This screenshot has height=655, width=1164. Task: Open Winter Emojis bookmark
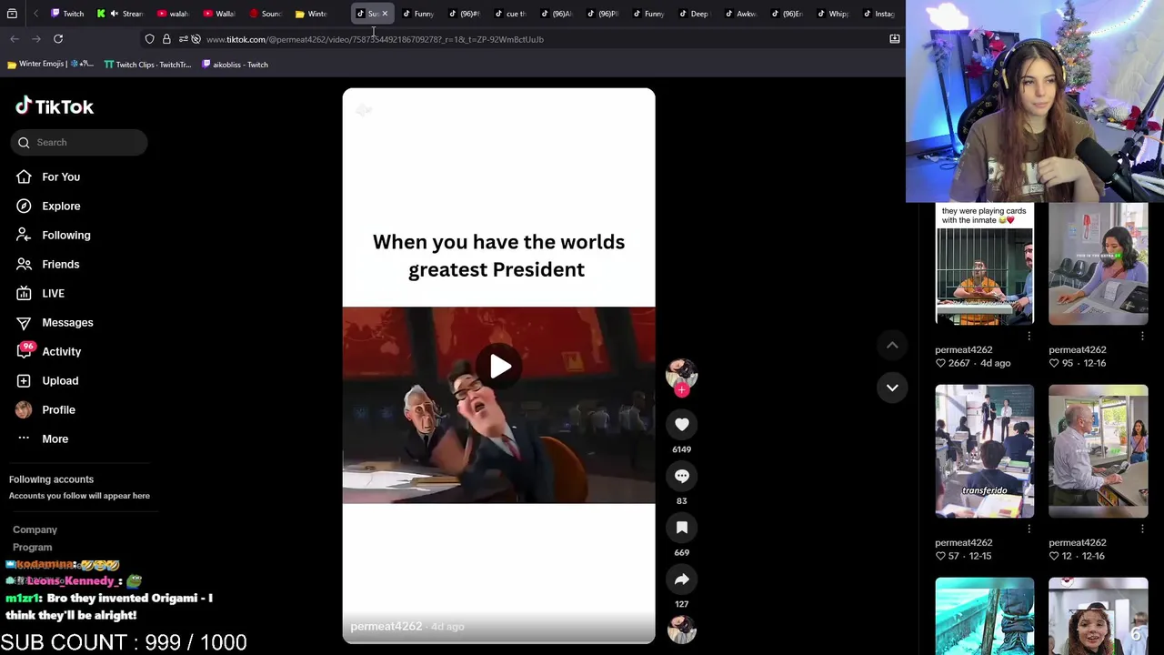(50, 65)
